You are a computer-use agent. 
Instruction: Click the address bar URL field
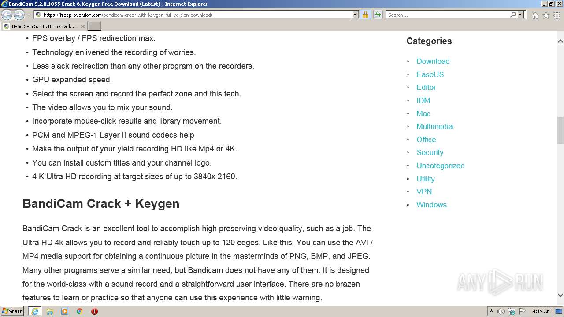pyautogui.click(x=197, y=15)
